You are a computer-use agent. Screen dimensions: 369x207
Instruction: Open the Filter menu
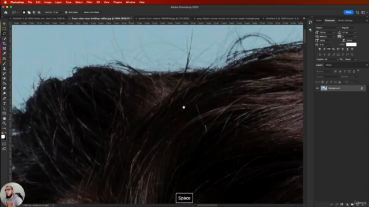coord(89,2)
